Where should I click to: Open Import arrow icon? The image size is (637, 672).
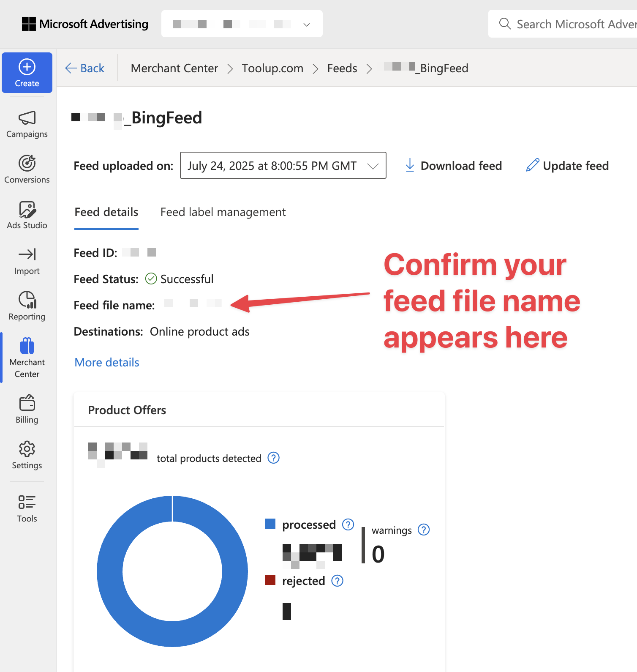pyautogui.click(x=27, y=254)
